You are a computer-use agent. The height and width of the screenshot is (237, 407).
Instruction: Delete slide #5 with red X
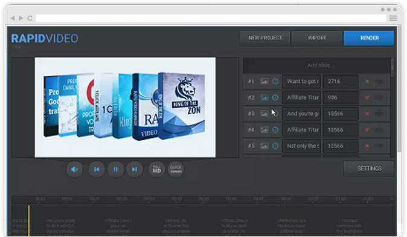367,146
